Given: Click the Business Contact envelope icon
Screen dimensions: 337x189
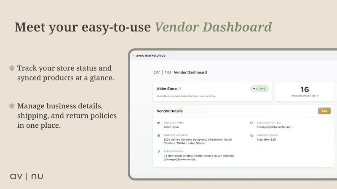Looking at the screenshot, I should click(251, 123).
